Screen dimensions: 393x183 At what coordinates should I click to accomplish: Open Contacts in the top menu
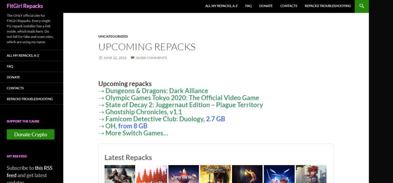pos(289,6)
